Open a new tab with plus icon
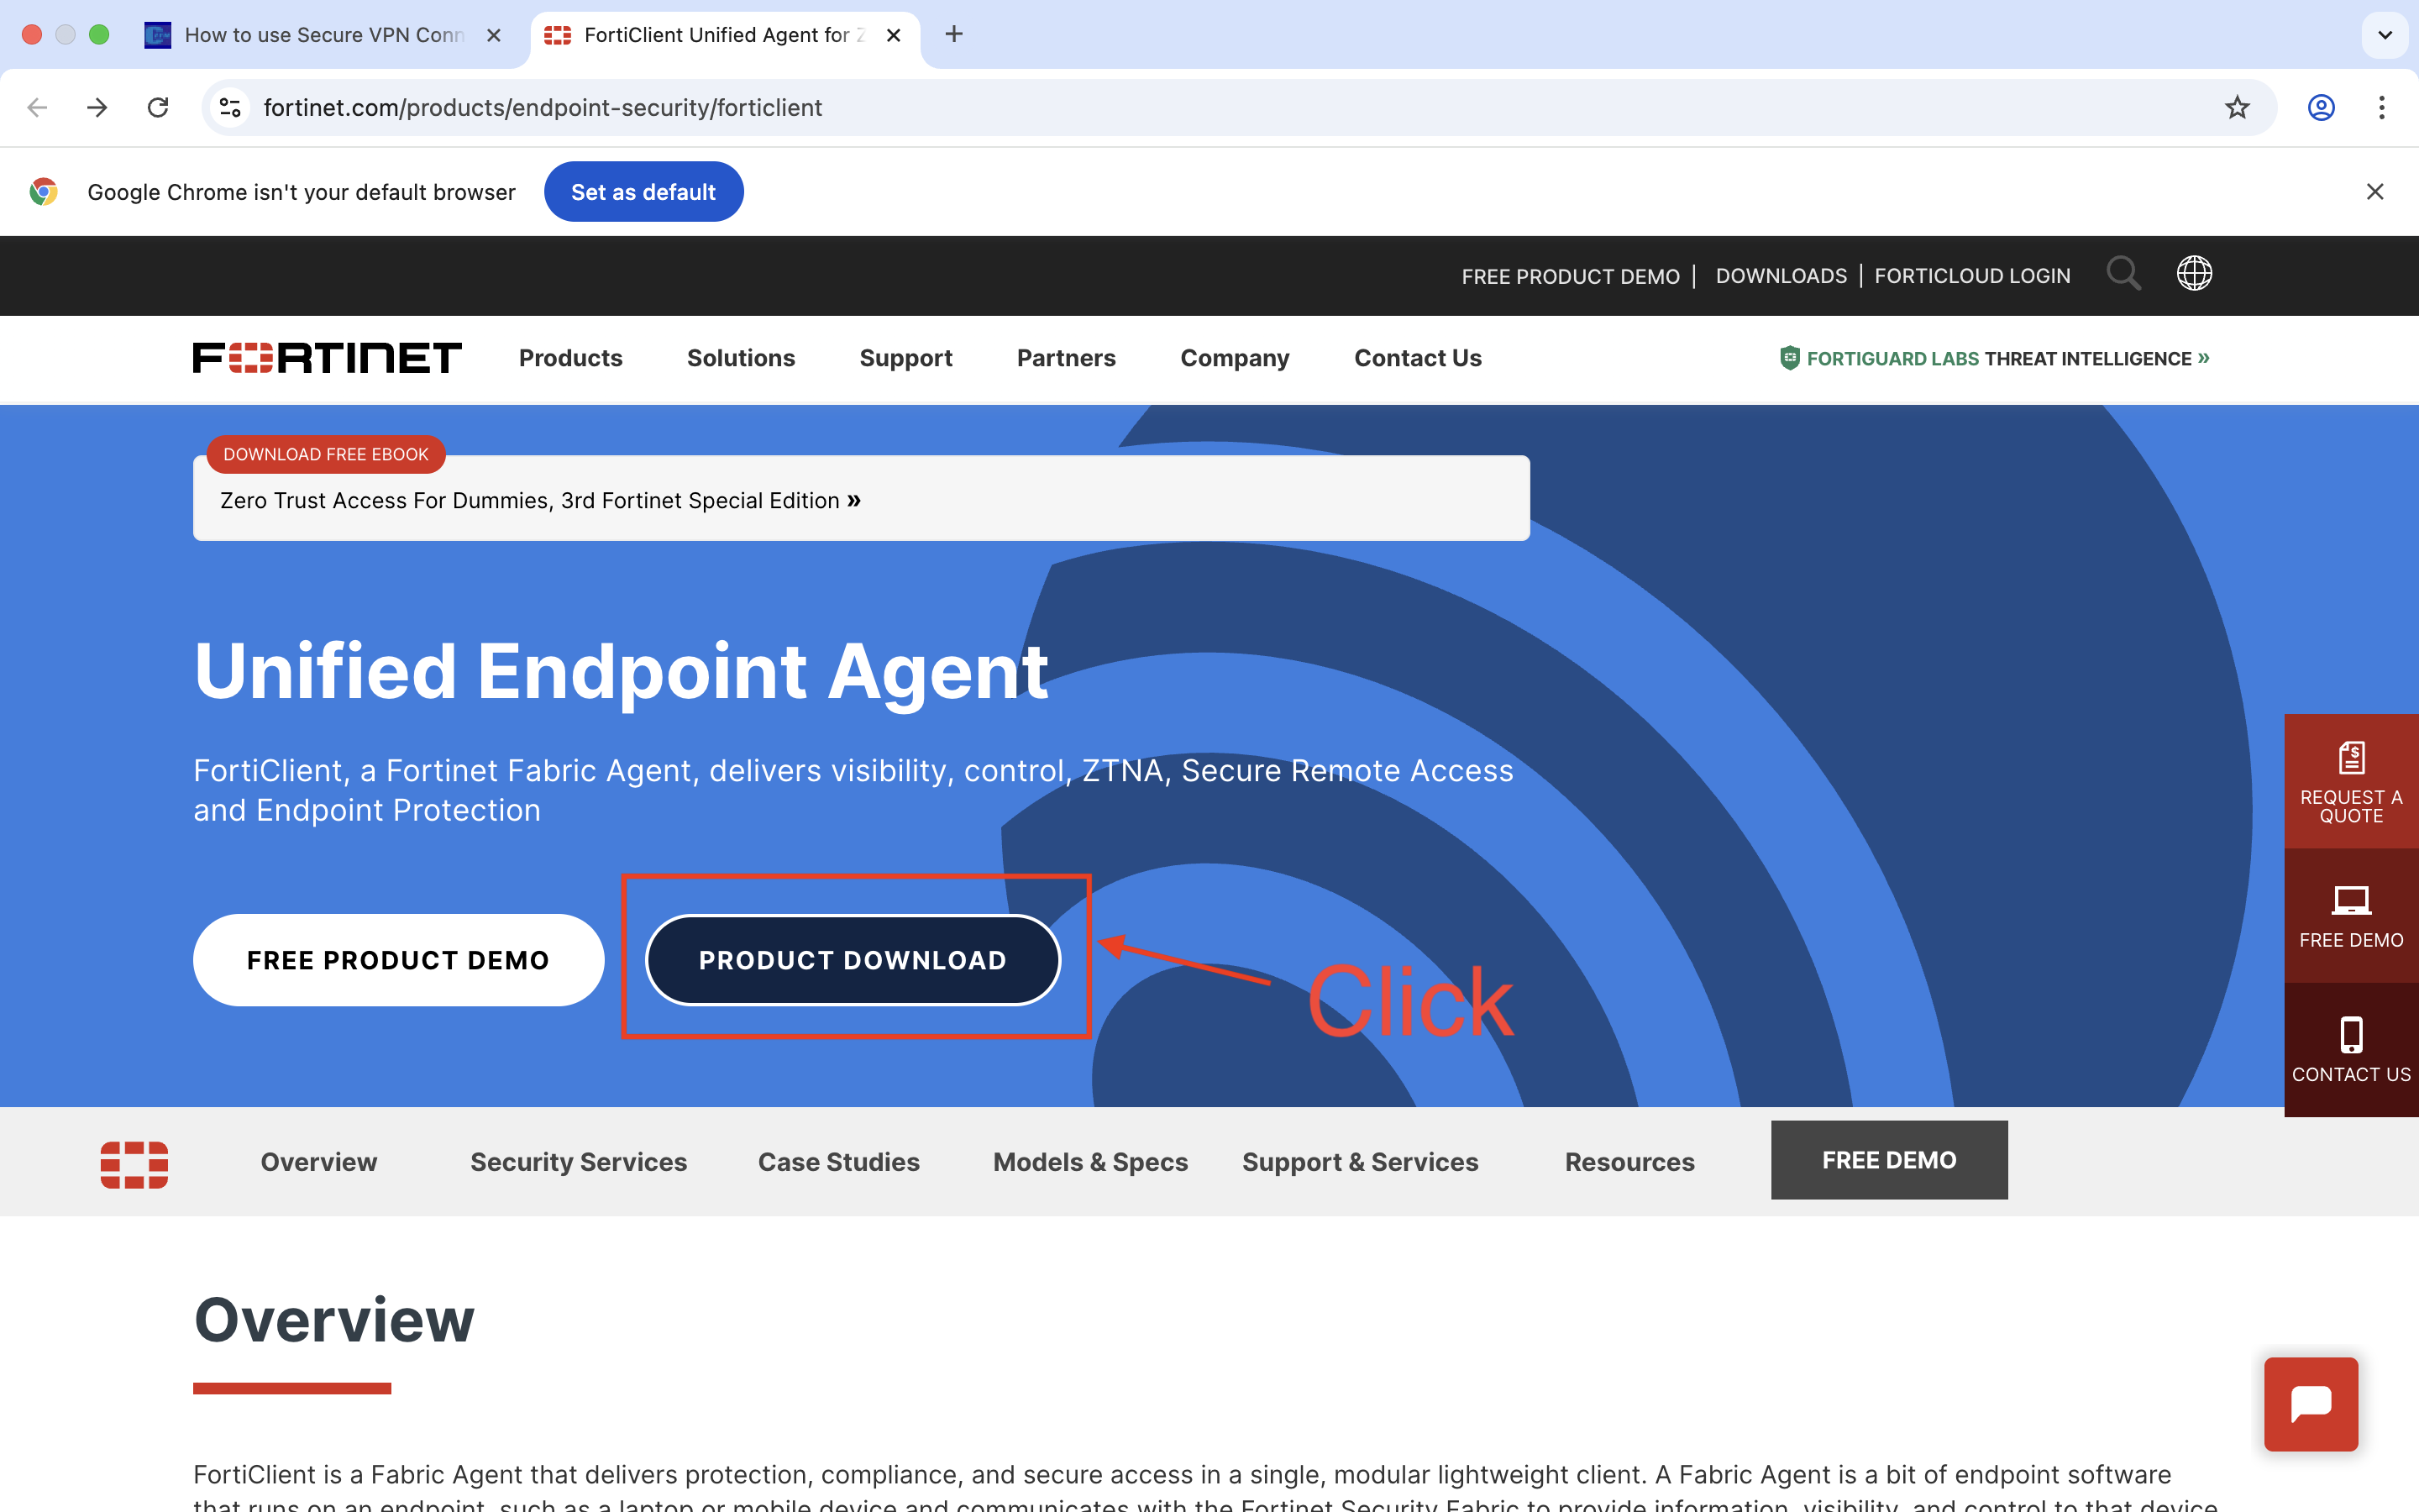Screen dimensions: 2419x1512 click(x=955, y=35)
